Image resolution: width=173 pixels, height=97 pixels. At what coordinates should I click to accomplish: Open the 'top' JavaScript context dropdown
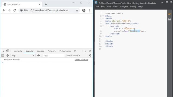(23, 56)
